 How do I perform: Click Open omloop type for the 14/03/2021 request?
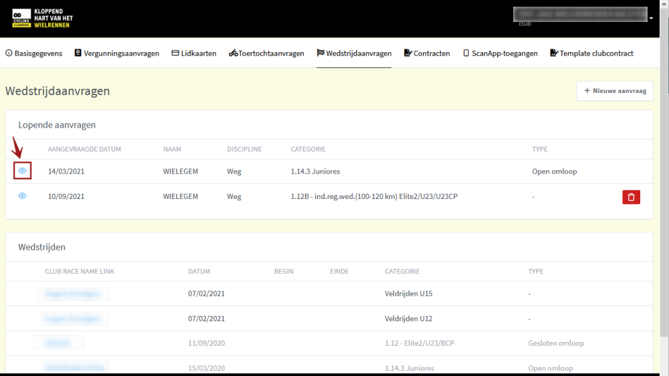tap(554, 171)
